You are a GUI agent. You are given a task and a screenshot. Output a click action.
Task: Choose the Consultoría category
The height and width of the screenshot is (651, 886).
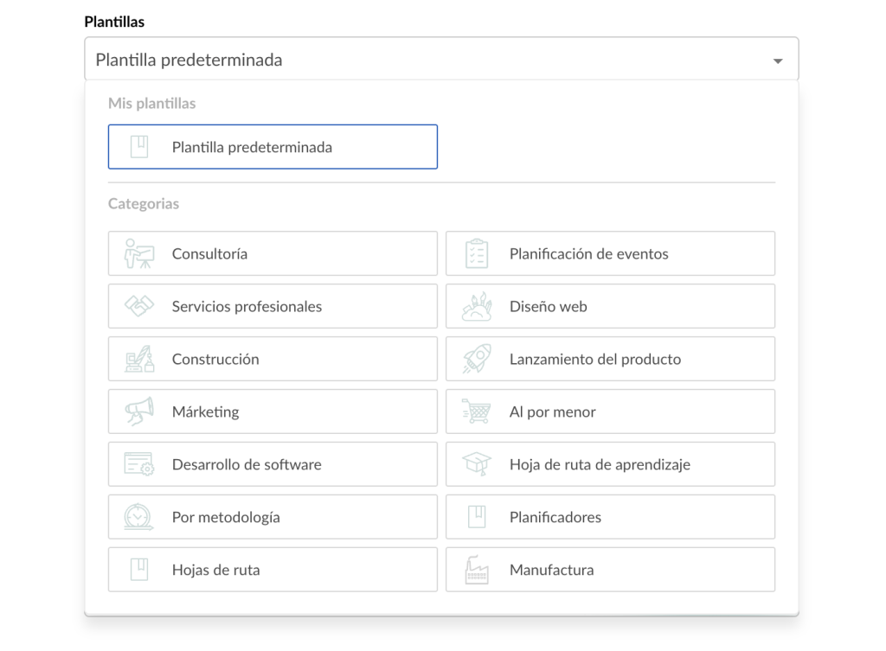point(273,253)
